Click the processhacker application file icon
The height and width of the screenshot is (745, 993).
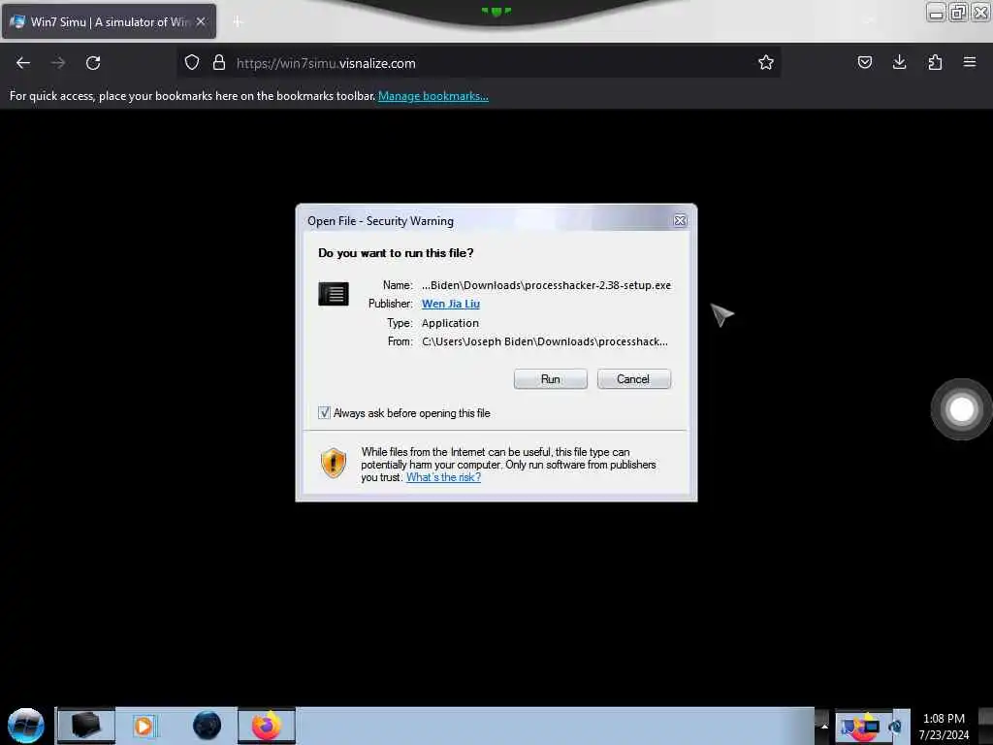(334, 294)
